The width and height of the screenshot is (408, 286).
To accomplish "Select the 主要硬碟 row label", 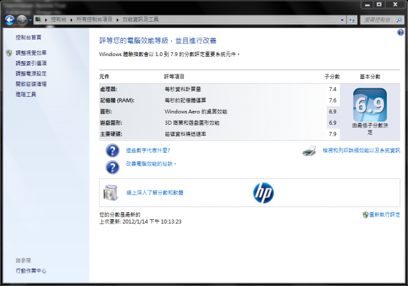I will pos(111,134).
